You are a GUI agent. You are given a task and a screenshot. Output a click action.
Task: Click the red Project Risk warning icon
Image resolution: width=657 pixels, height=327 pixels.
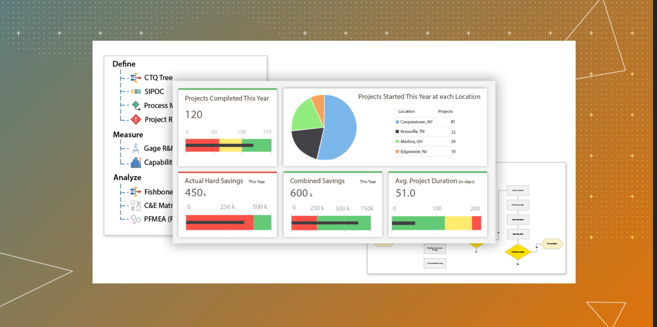click(136, 119)
